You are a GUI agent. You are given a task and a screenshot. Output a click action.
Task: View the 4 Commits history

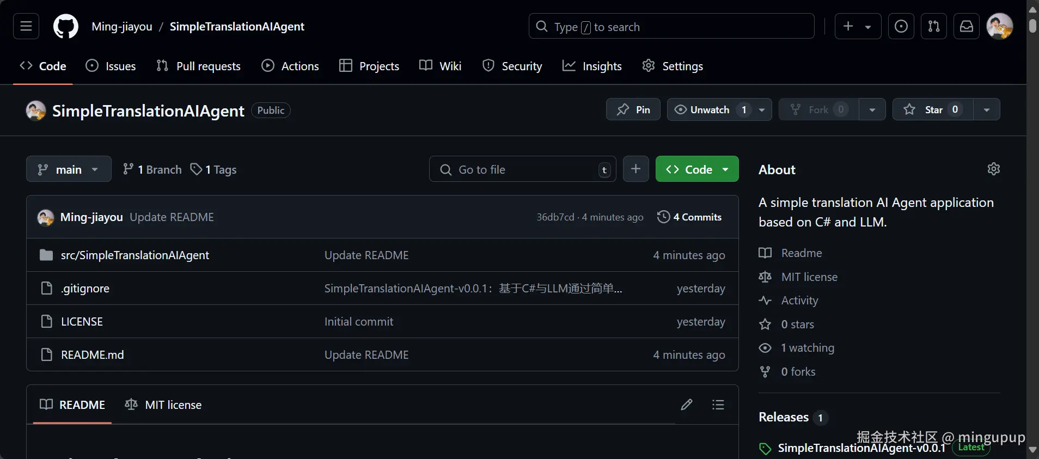click(x=689, y=217)
